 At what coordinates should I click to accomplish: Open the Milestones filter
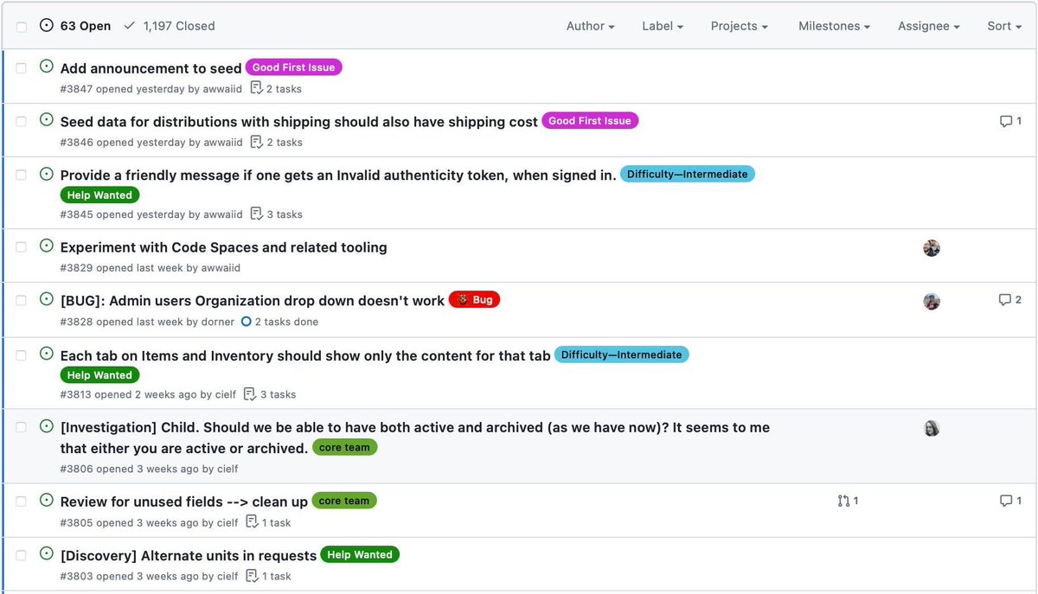[833, 26]
